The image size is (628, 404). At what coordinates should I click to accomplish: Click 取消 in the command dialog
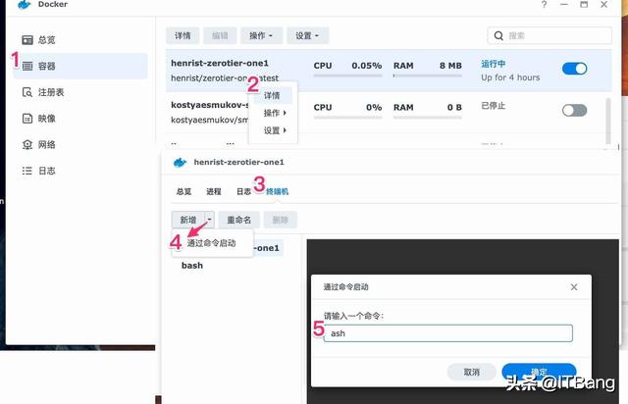(472, 372)
